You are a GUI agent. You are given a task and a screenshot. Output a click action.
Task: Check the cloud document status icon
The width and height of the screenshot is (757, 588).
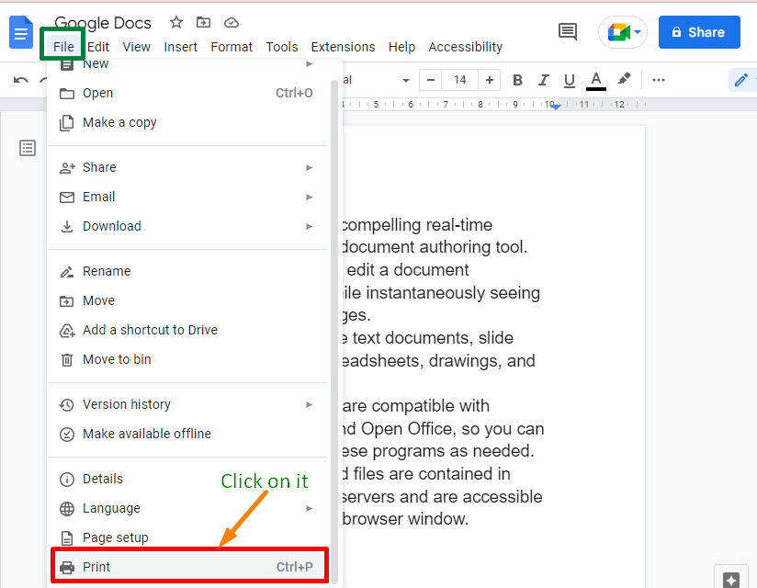(232, 23)
